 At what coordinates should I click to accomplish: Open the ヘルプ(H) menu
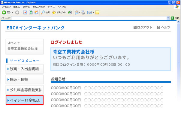pyautogui.click(x=62, y=7)
